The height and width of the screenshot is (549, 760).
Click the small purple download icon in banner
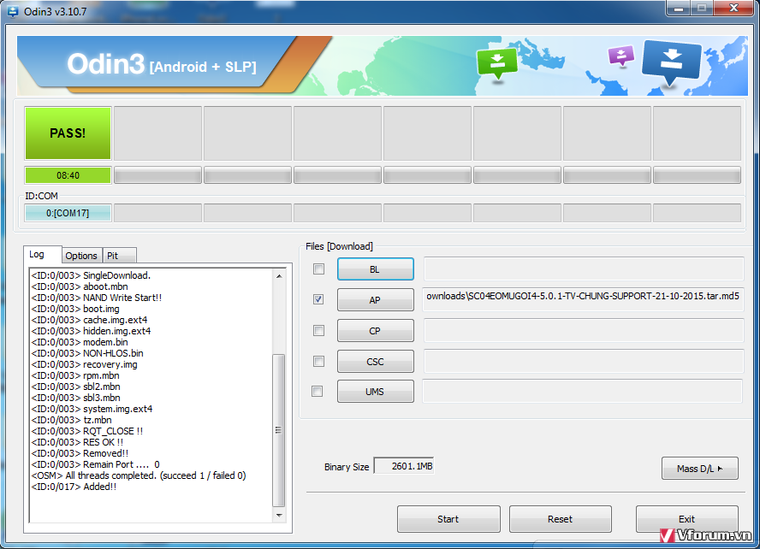[620, 56]
